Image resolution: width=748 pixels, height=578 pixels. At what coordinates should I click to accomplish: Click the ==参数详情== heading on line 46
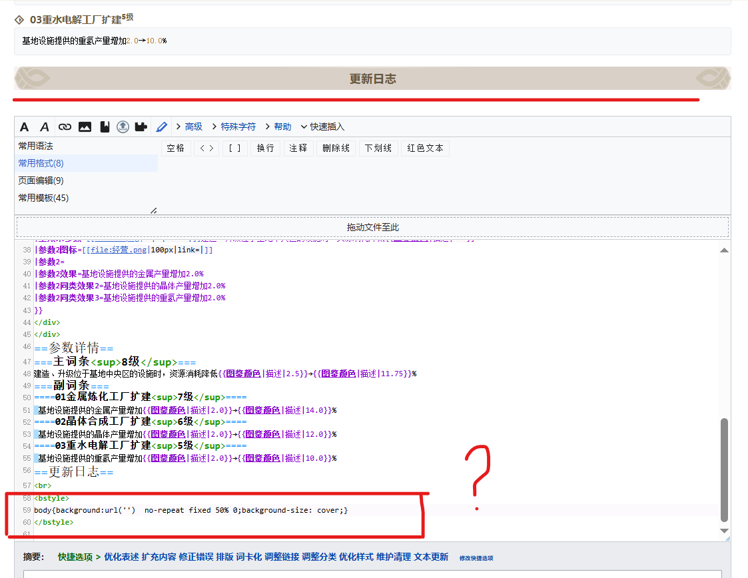pos(74,348)
